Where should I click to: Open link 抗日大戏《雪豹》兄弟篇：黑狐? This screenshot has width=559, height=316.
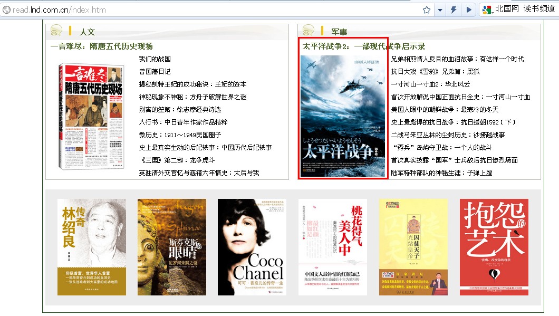[x=435, y=72]
